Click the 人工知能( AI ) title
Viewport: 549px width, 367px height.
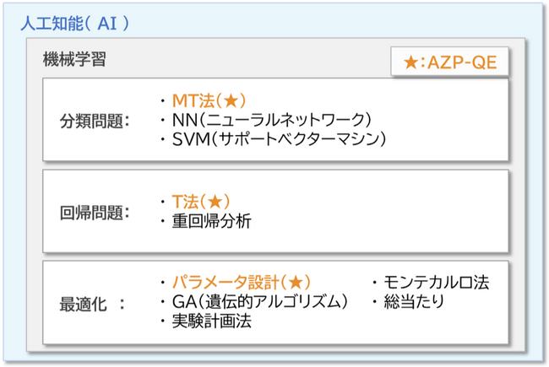pyautogui.click(x=74, y=22)
